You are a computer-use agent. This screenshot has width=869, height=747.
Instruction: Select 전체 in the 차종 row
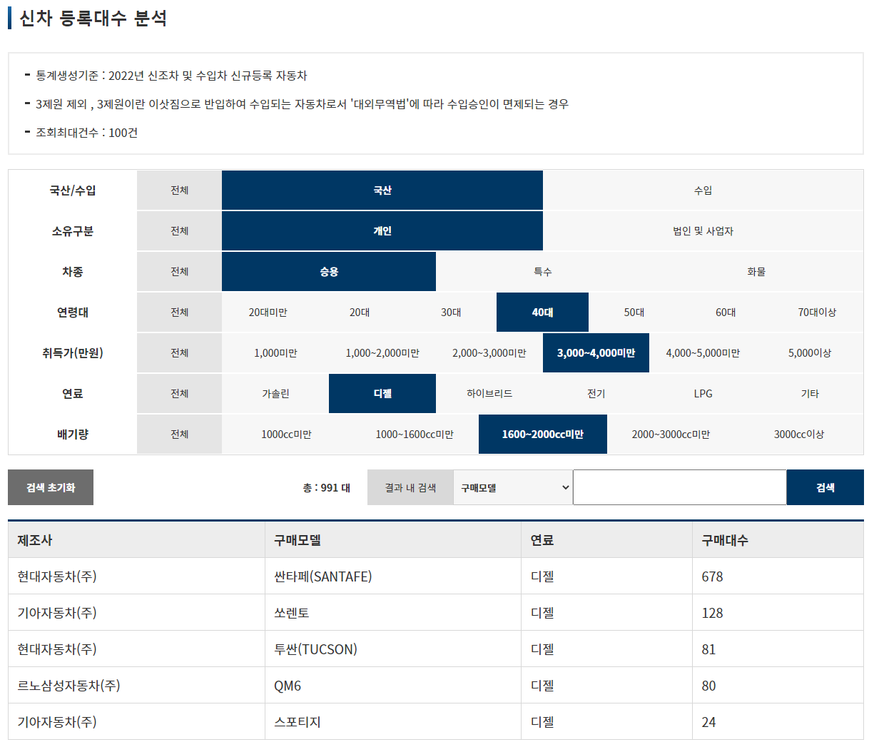click(179, 272)
